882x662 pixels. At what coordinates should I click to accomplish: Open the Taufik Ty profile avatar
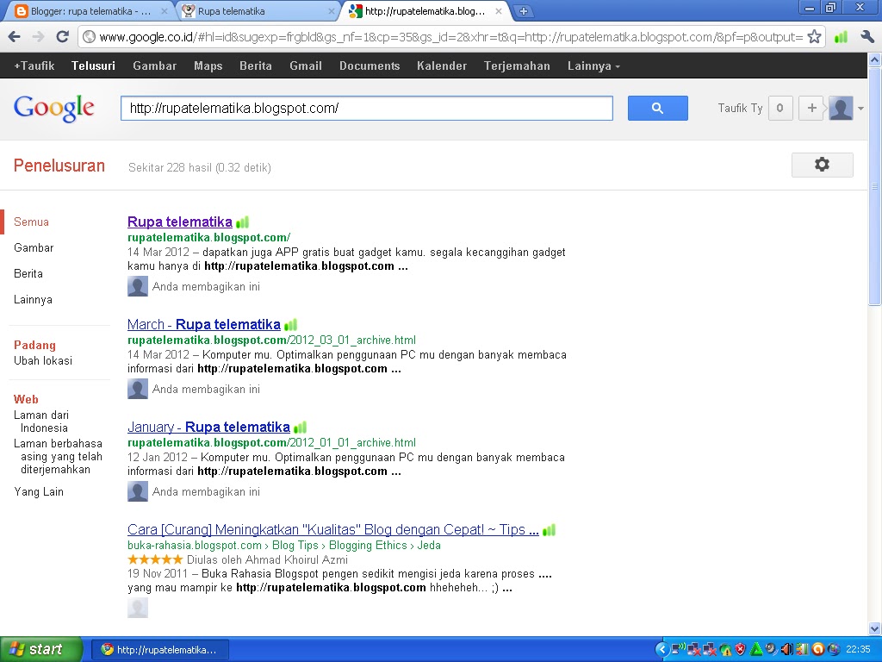841,108
